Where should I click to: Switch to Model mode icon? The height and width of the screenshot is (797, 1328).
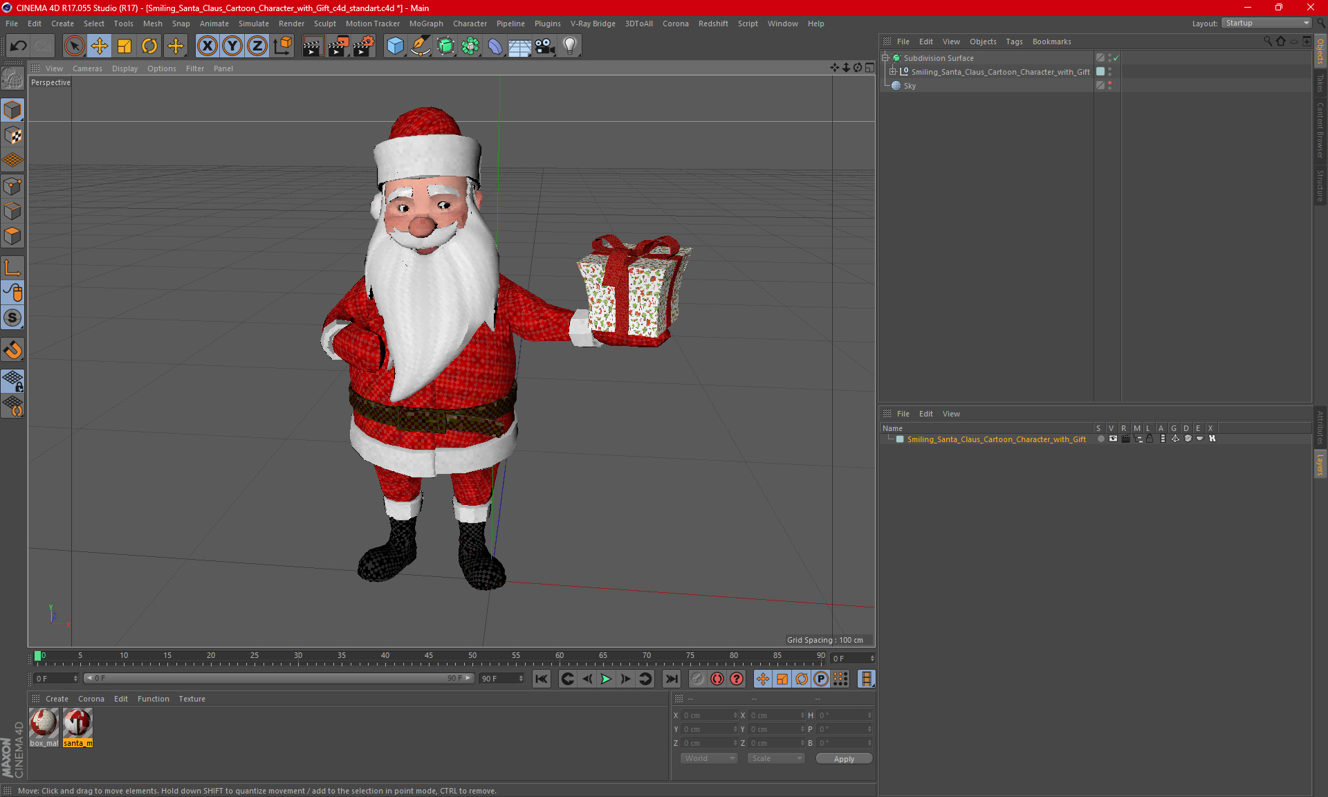tap(12, 110)
